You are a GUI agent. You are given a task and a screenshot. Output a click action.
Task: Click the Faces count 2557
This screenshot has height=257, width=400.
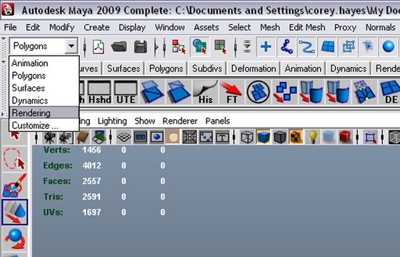click(x=91, y=181)
